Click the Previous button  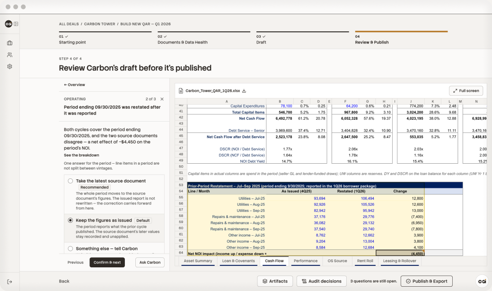[x=75, y=263]
